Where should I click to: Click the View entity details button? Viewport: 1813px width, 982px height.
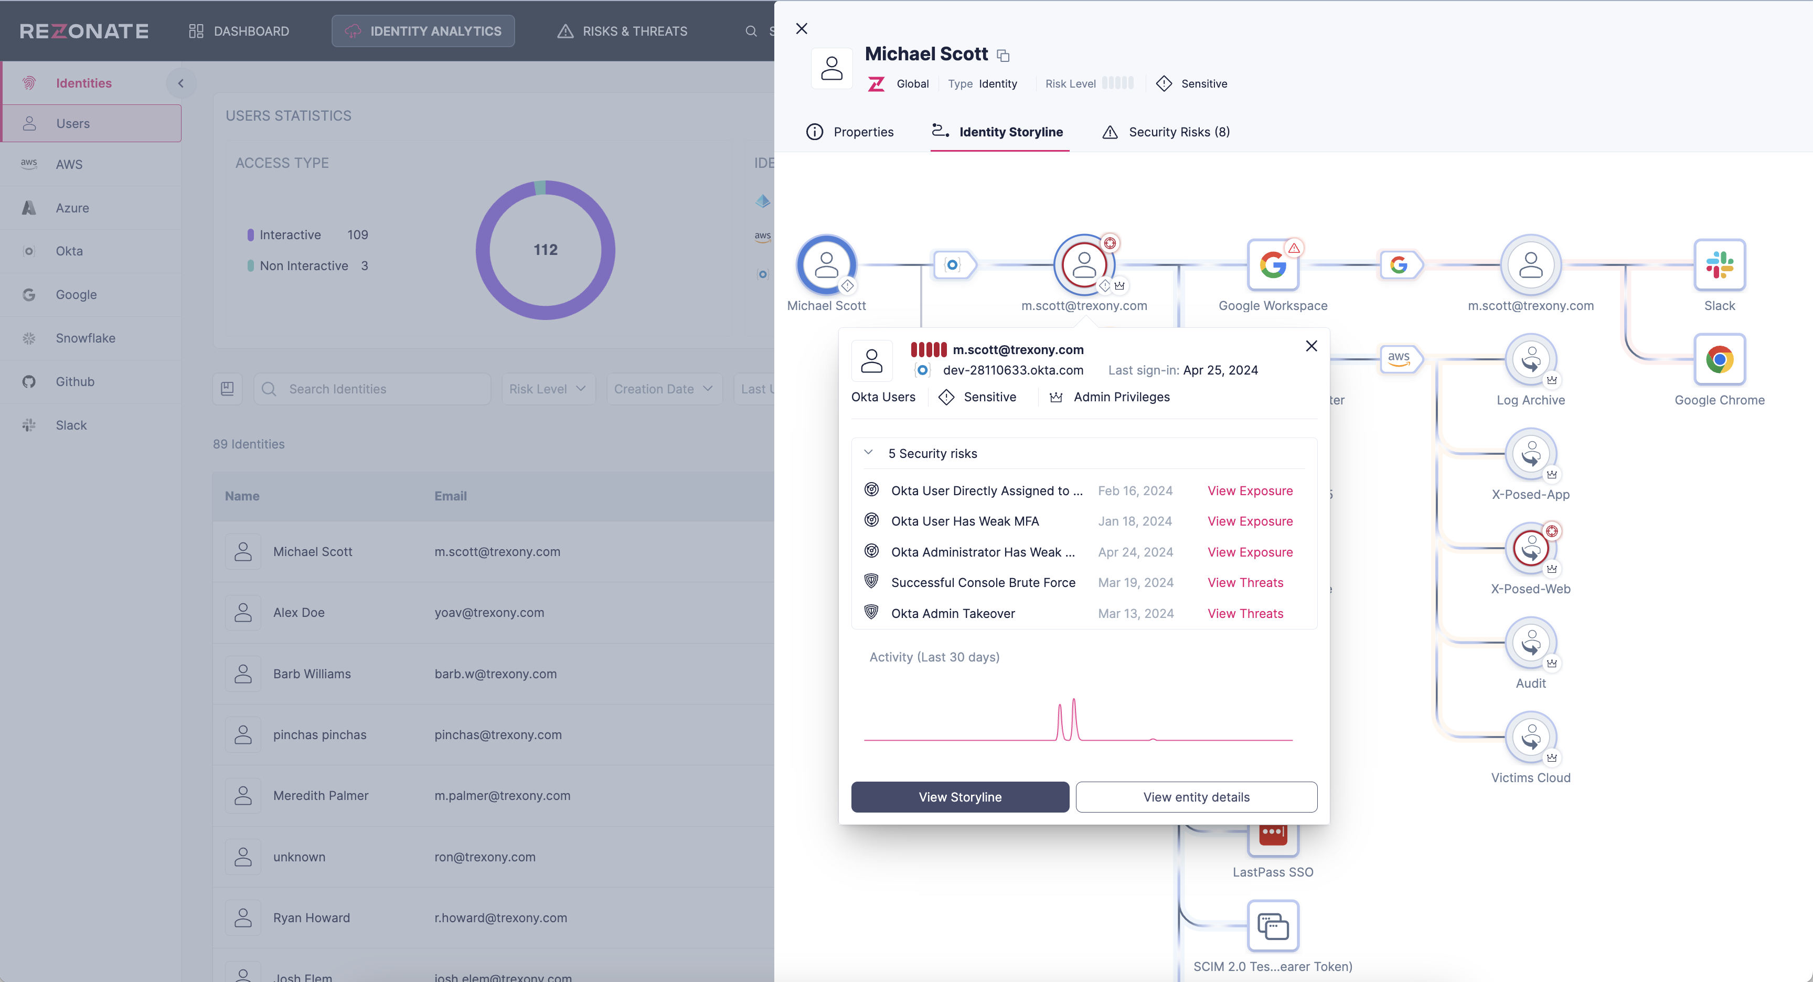point(1196,797)
